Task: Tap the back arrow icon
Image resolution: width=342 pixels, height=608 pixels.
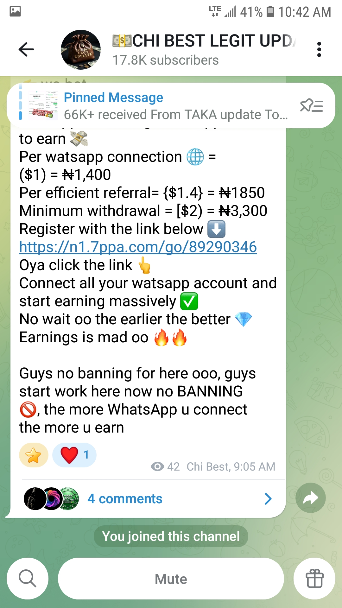Action: click(26, 49)
